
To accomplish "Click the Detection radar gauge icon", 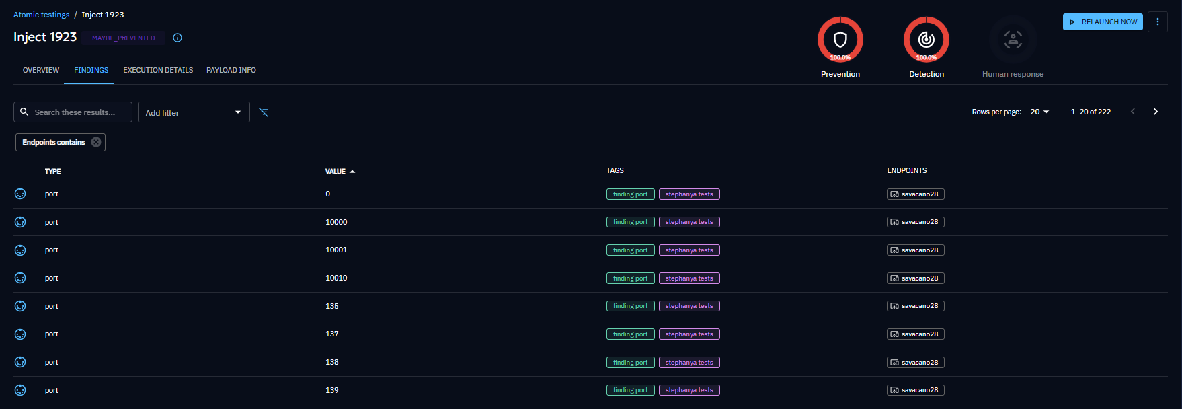I will [x=926, y=40].
